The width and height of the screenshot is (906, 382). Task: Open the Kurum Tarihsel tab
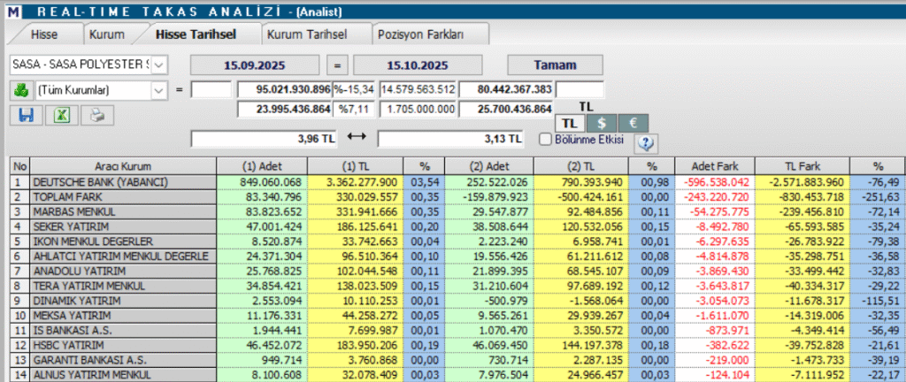pos(307,34)
